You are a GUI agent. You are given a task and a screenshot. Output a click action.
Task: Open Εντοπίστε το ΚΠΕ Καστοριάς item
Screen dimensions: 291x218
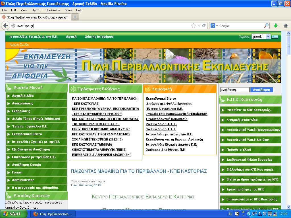point(251,110)
